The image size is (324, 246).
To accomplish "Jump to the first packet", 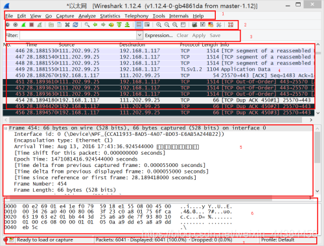I will (119, 25).
